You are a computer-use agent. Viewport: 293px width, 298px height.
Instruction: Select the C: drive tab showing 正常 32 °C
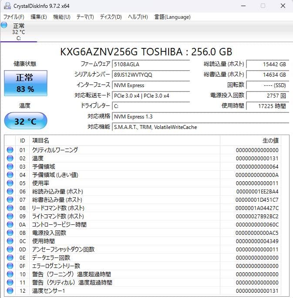pos(19,31)
